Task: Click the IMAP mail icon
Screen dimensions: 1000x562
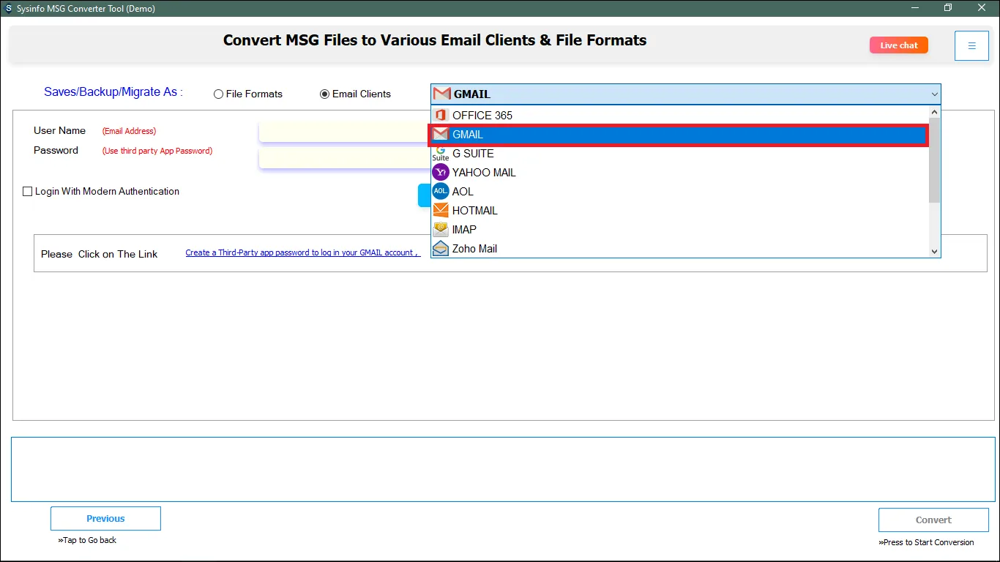Action: click(440, 230)
